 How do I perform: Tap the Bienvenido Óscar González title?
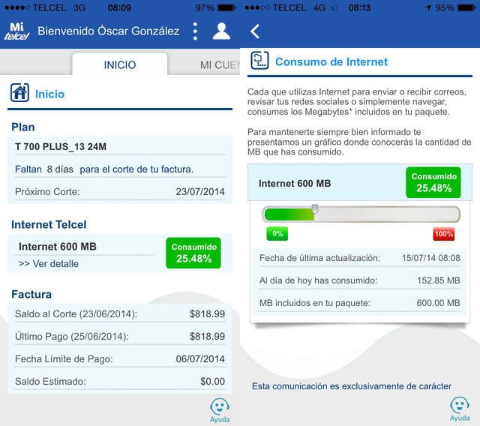pyautogui.click(x=108, y=31)
